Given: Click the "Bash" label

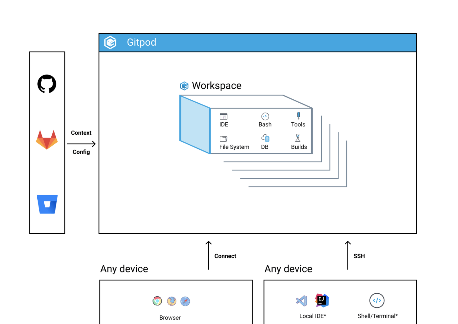Looking at the screenshot, I should [265, 125].
